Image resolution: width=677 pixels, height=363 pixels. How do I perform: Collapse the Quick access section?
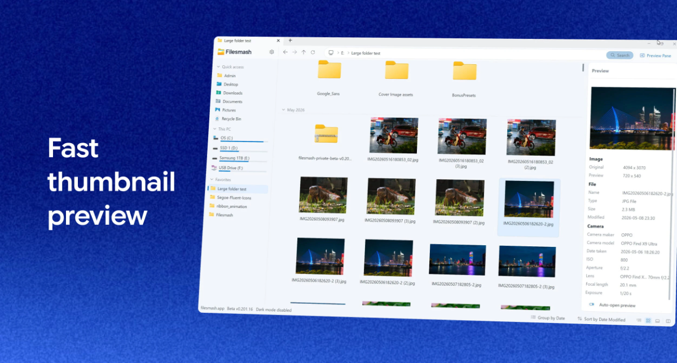click(x=218, y=67)
